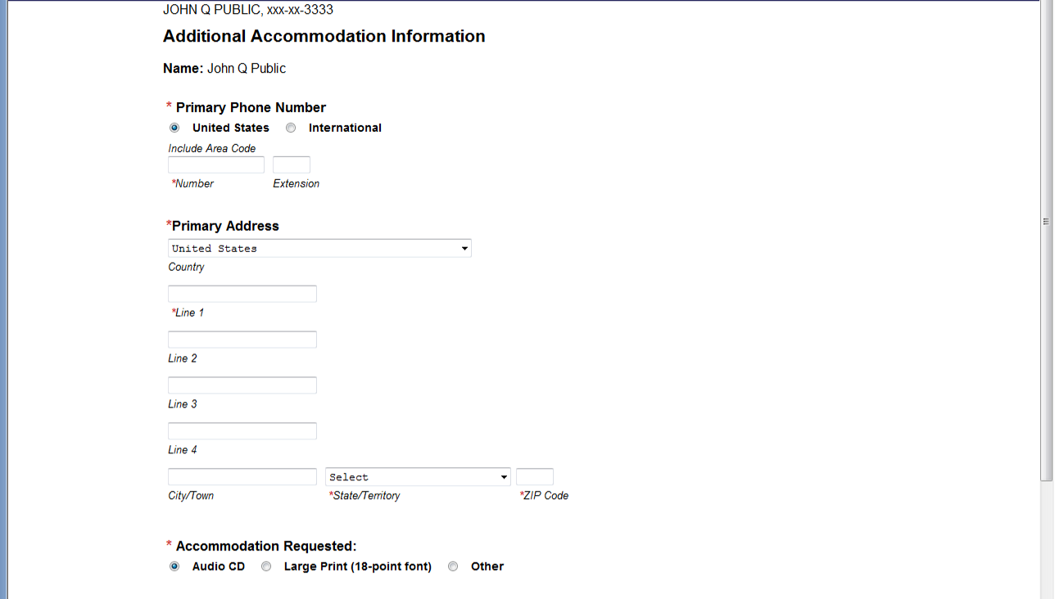Focus the ZIP Code field
This screenshot has width=1055, height=599.
pos(535,477)
